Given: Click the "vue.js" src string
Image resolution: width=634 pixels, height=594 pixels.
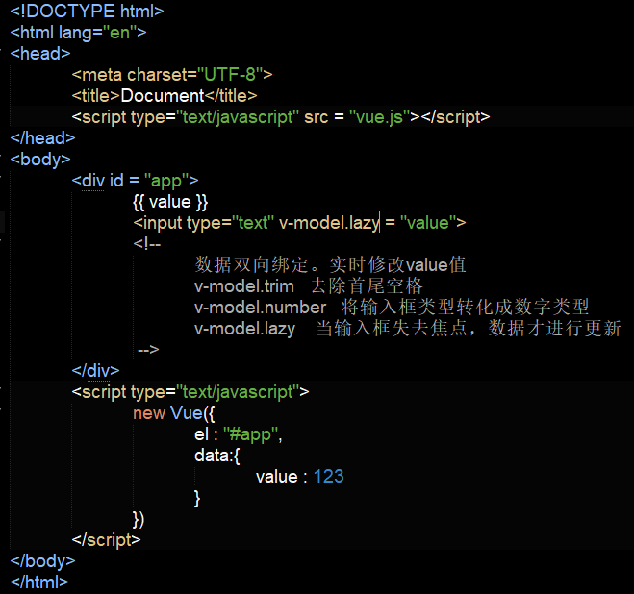Looking at the screenshot, I should pyautogui.click(x=380, y=117).
